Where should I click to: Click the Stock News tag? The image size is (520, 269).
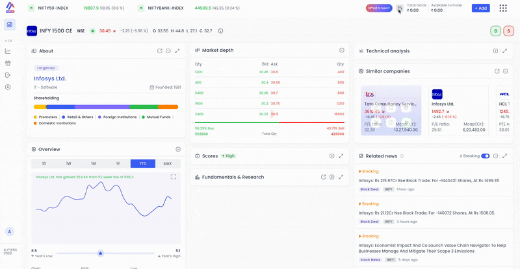coord(370,260)
